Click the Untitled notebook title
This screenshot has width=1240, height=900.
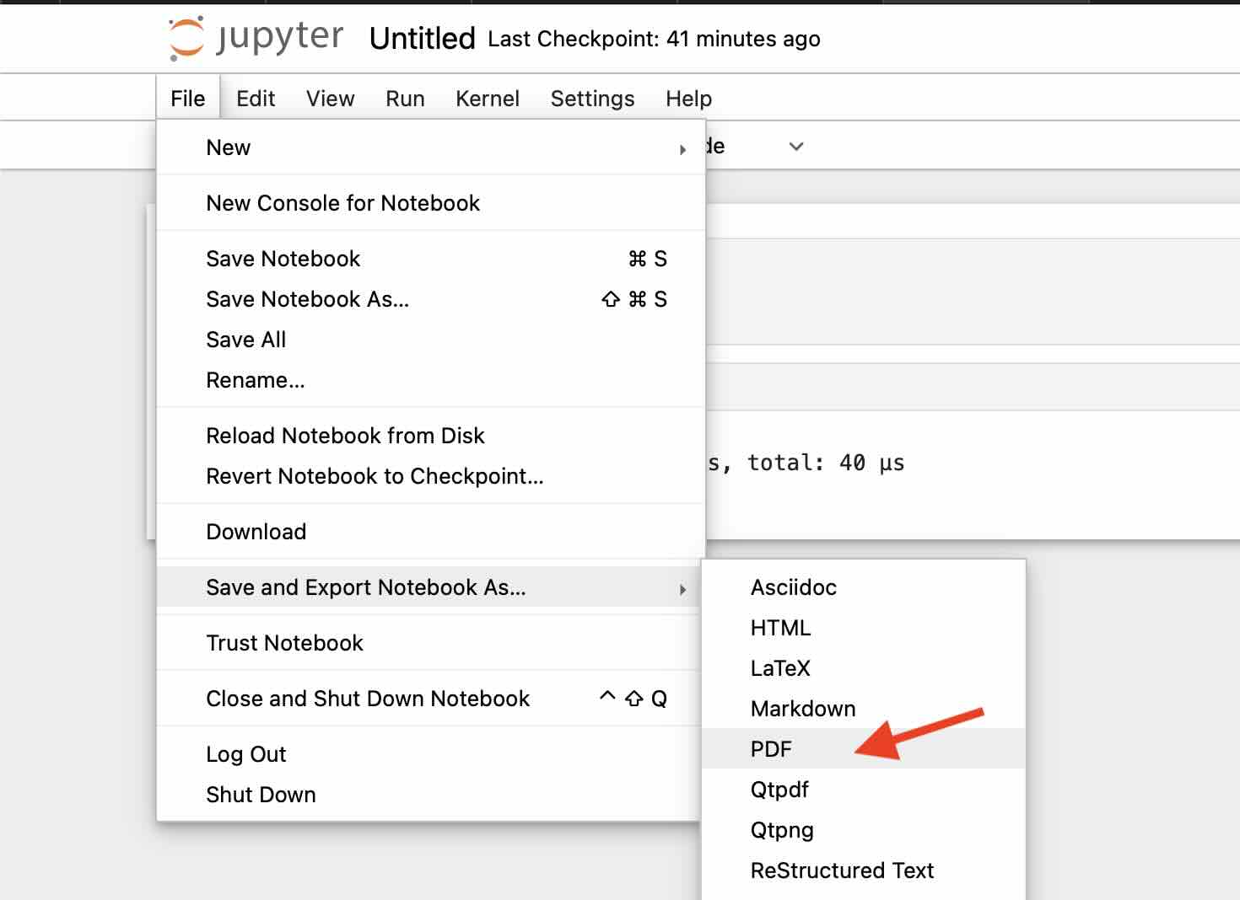pos(421,38)
